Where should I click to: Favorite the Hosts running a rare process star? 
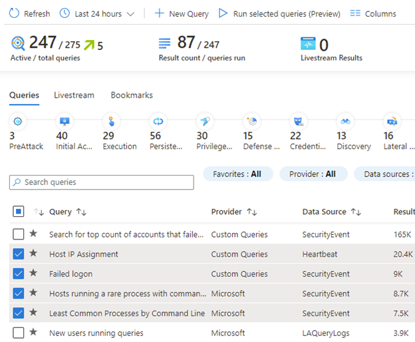click(33, 293)
